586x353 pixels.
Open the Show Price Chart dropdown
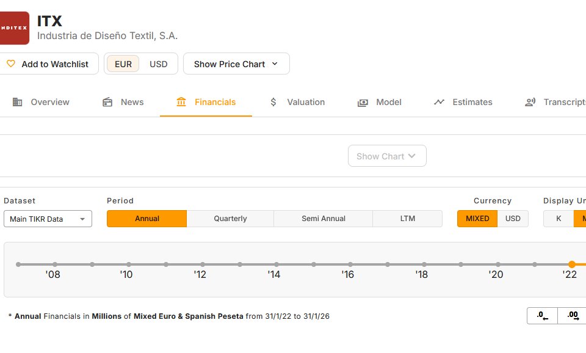(236, 64)
